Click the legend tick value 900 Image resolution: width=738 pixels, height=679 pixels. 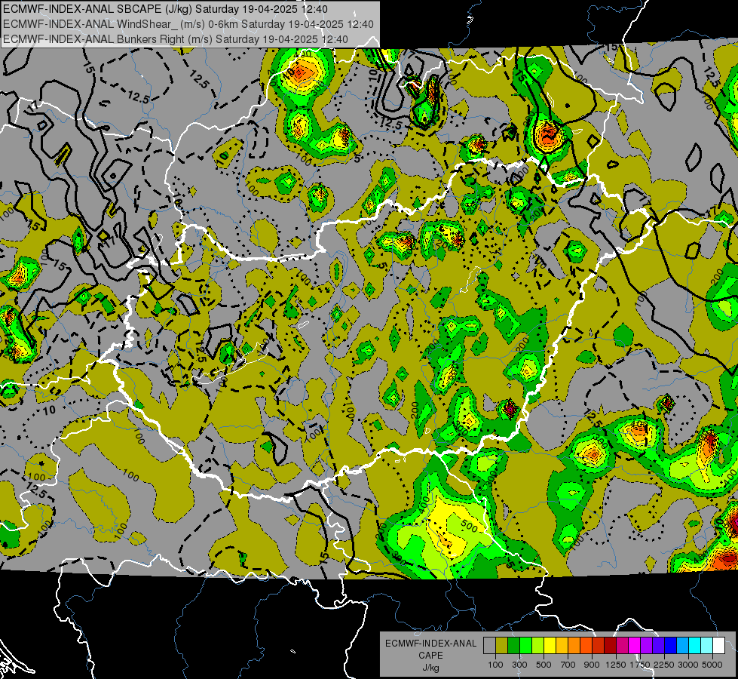point(592,665)
